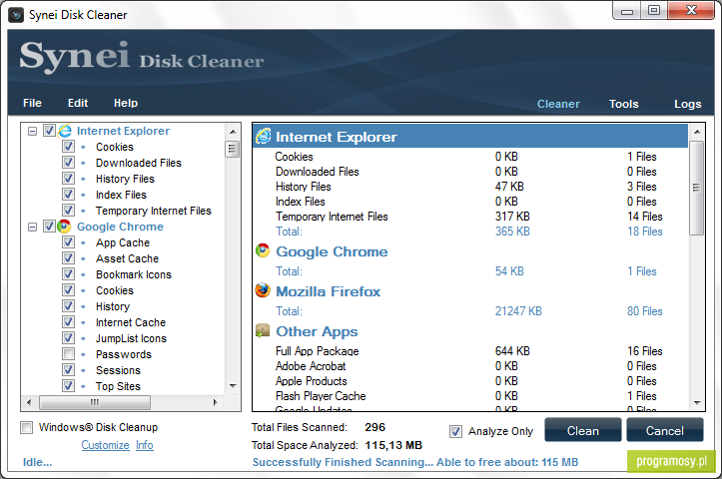Disable the Analyze Only checkbox
722x479 pixels.
455,432
